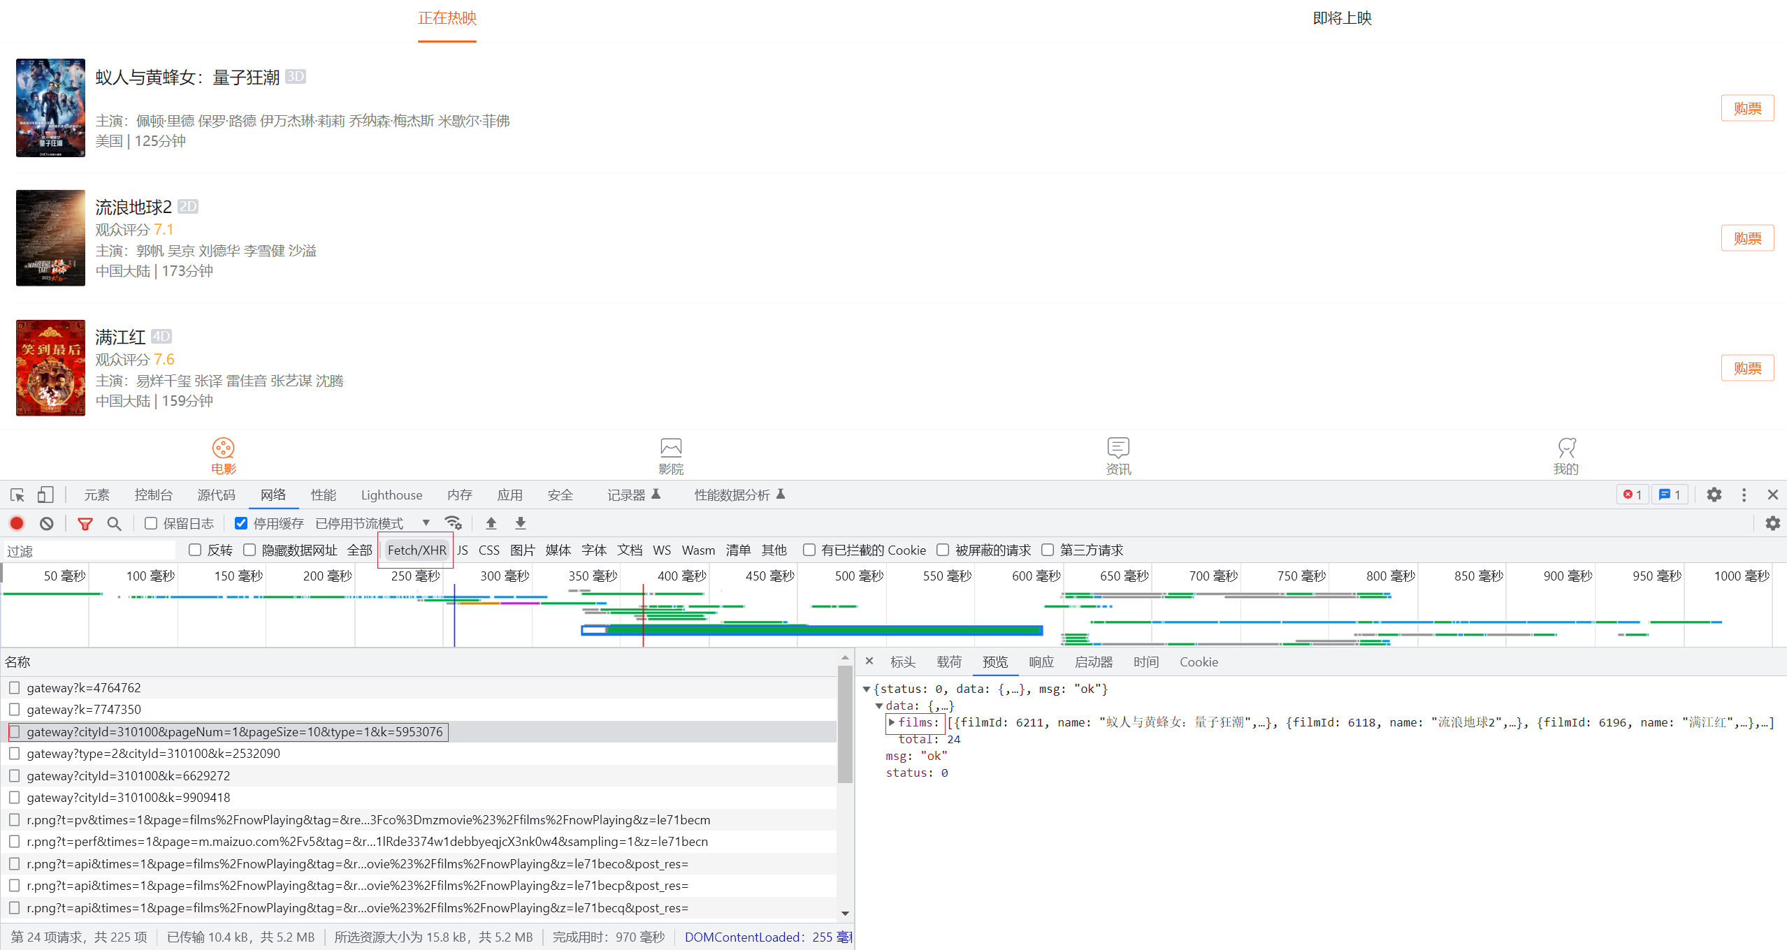Clear the network log icon
The image size is (1787, 950).
(x=47, y=523)
